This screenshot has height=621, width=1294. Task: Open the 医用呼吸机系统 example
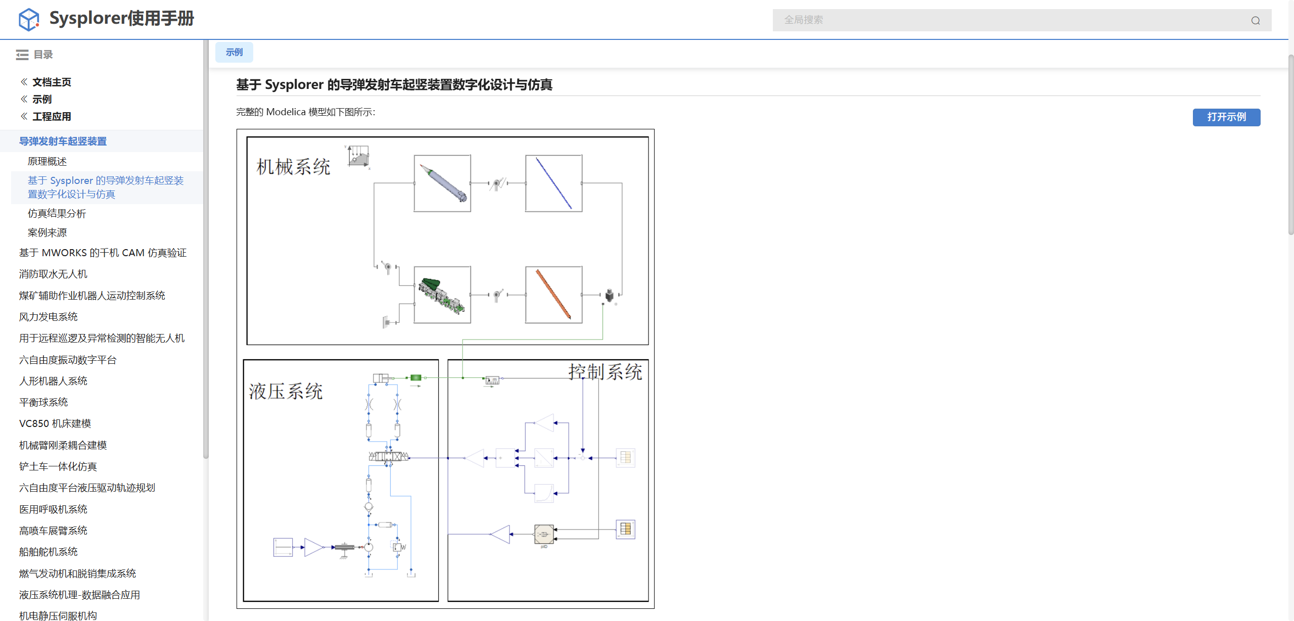click(54, 509)
